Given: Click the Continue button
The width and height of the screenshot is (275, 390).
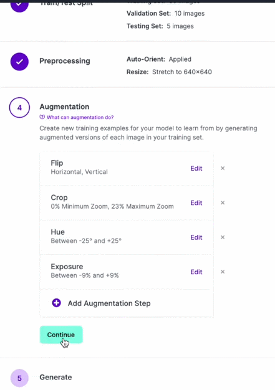Looking at the screenshot, I should [61, 335].
